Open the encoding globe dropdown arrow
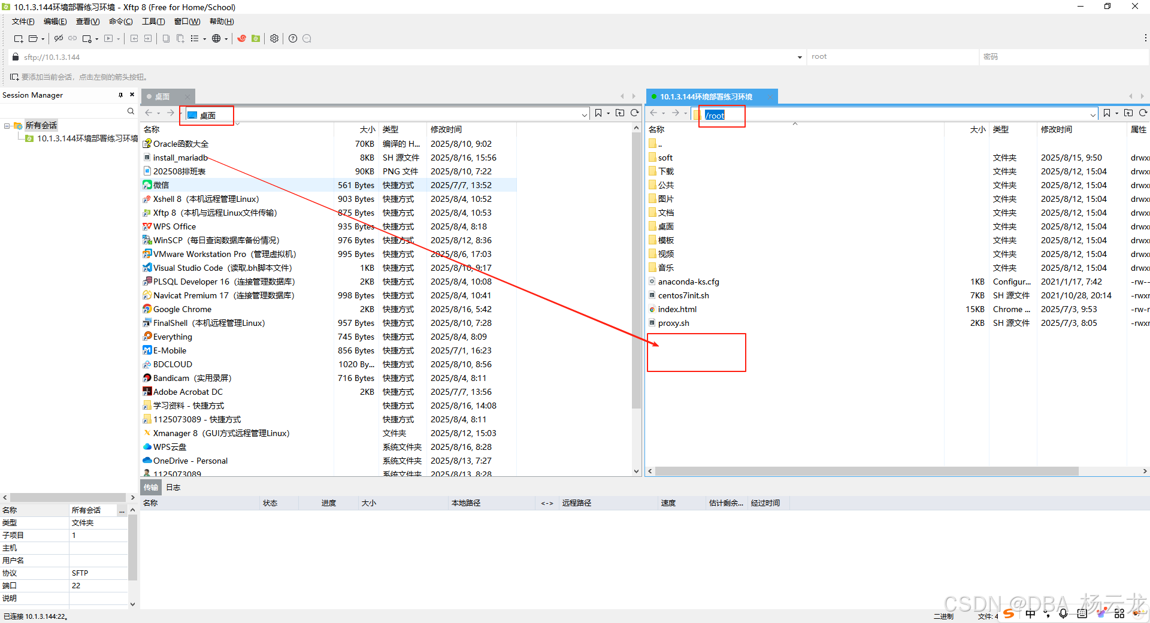Image resolution: width=1150 pixels, height=623 pixels. 226,39
